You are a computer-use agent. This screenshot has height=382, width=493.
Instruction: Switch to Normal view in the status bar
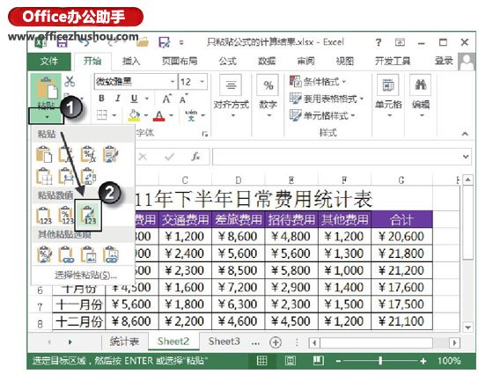(x=261, y=361)
